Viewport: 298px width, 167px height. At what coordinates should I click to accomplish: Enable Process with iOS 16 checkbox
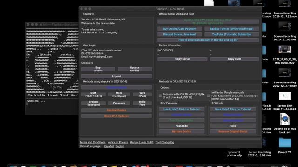click(160, 96)
